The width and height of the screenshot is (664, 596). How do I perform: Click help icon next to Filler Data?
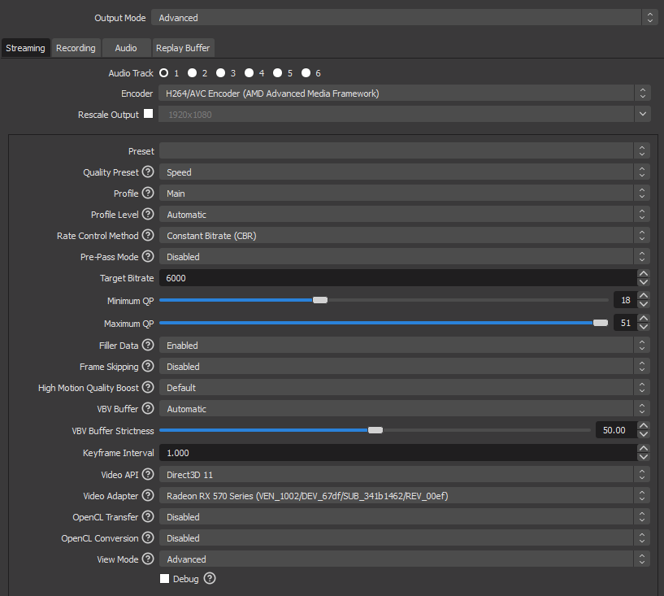(x=148, y=346)
